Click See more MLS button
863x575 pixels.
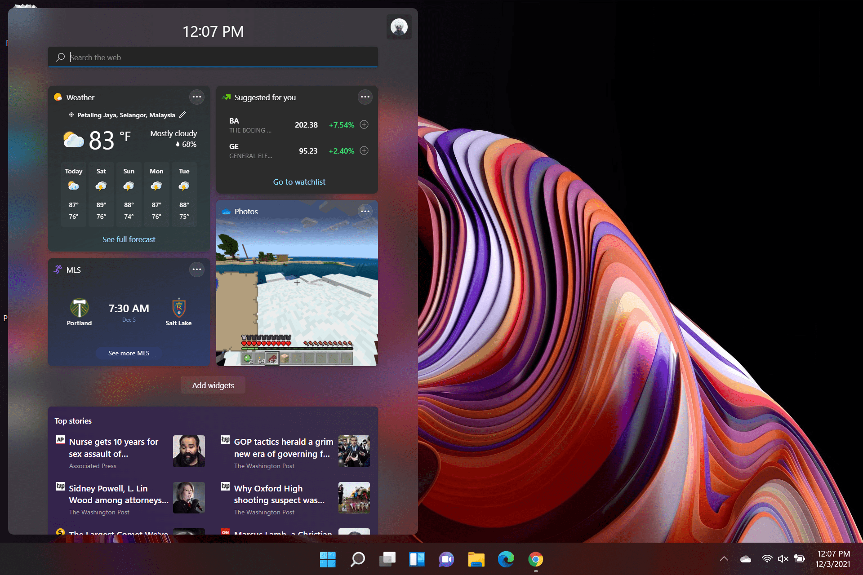click(129, 353)
